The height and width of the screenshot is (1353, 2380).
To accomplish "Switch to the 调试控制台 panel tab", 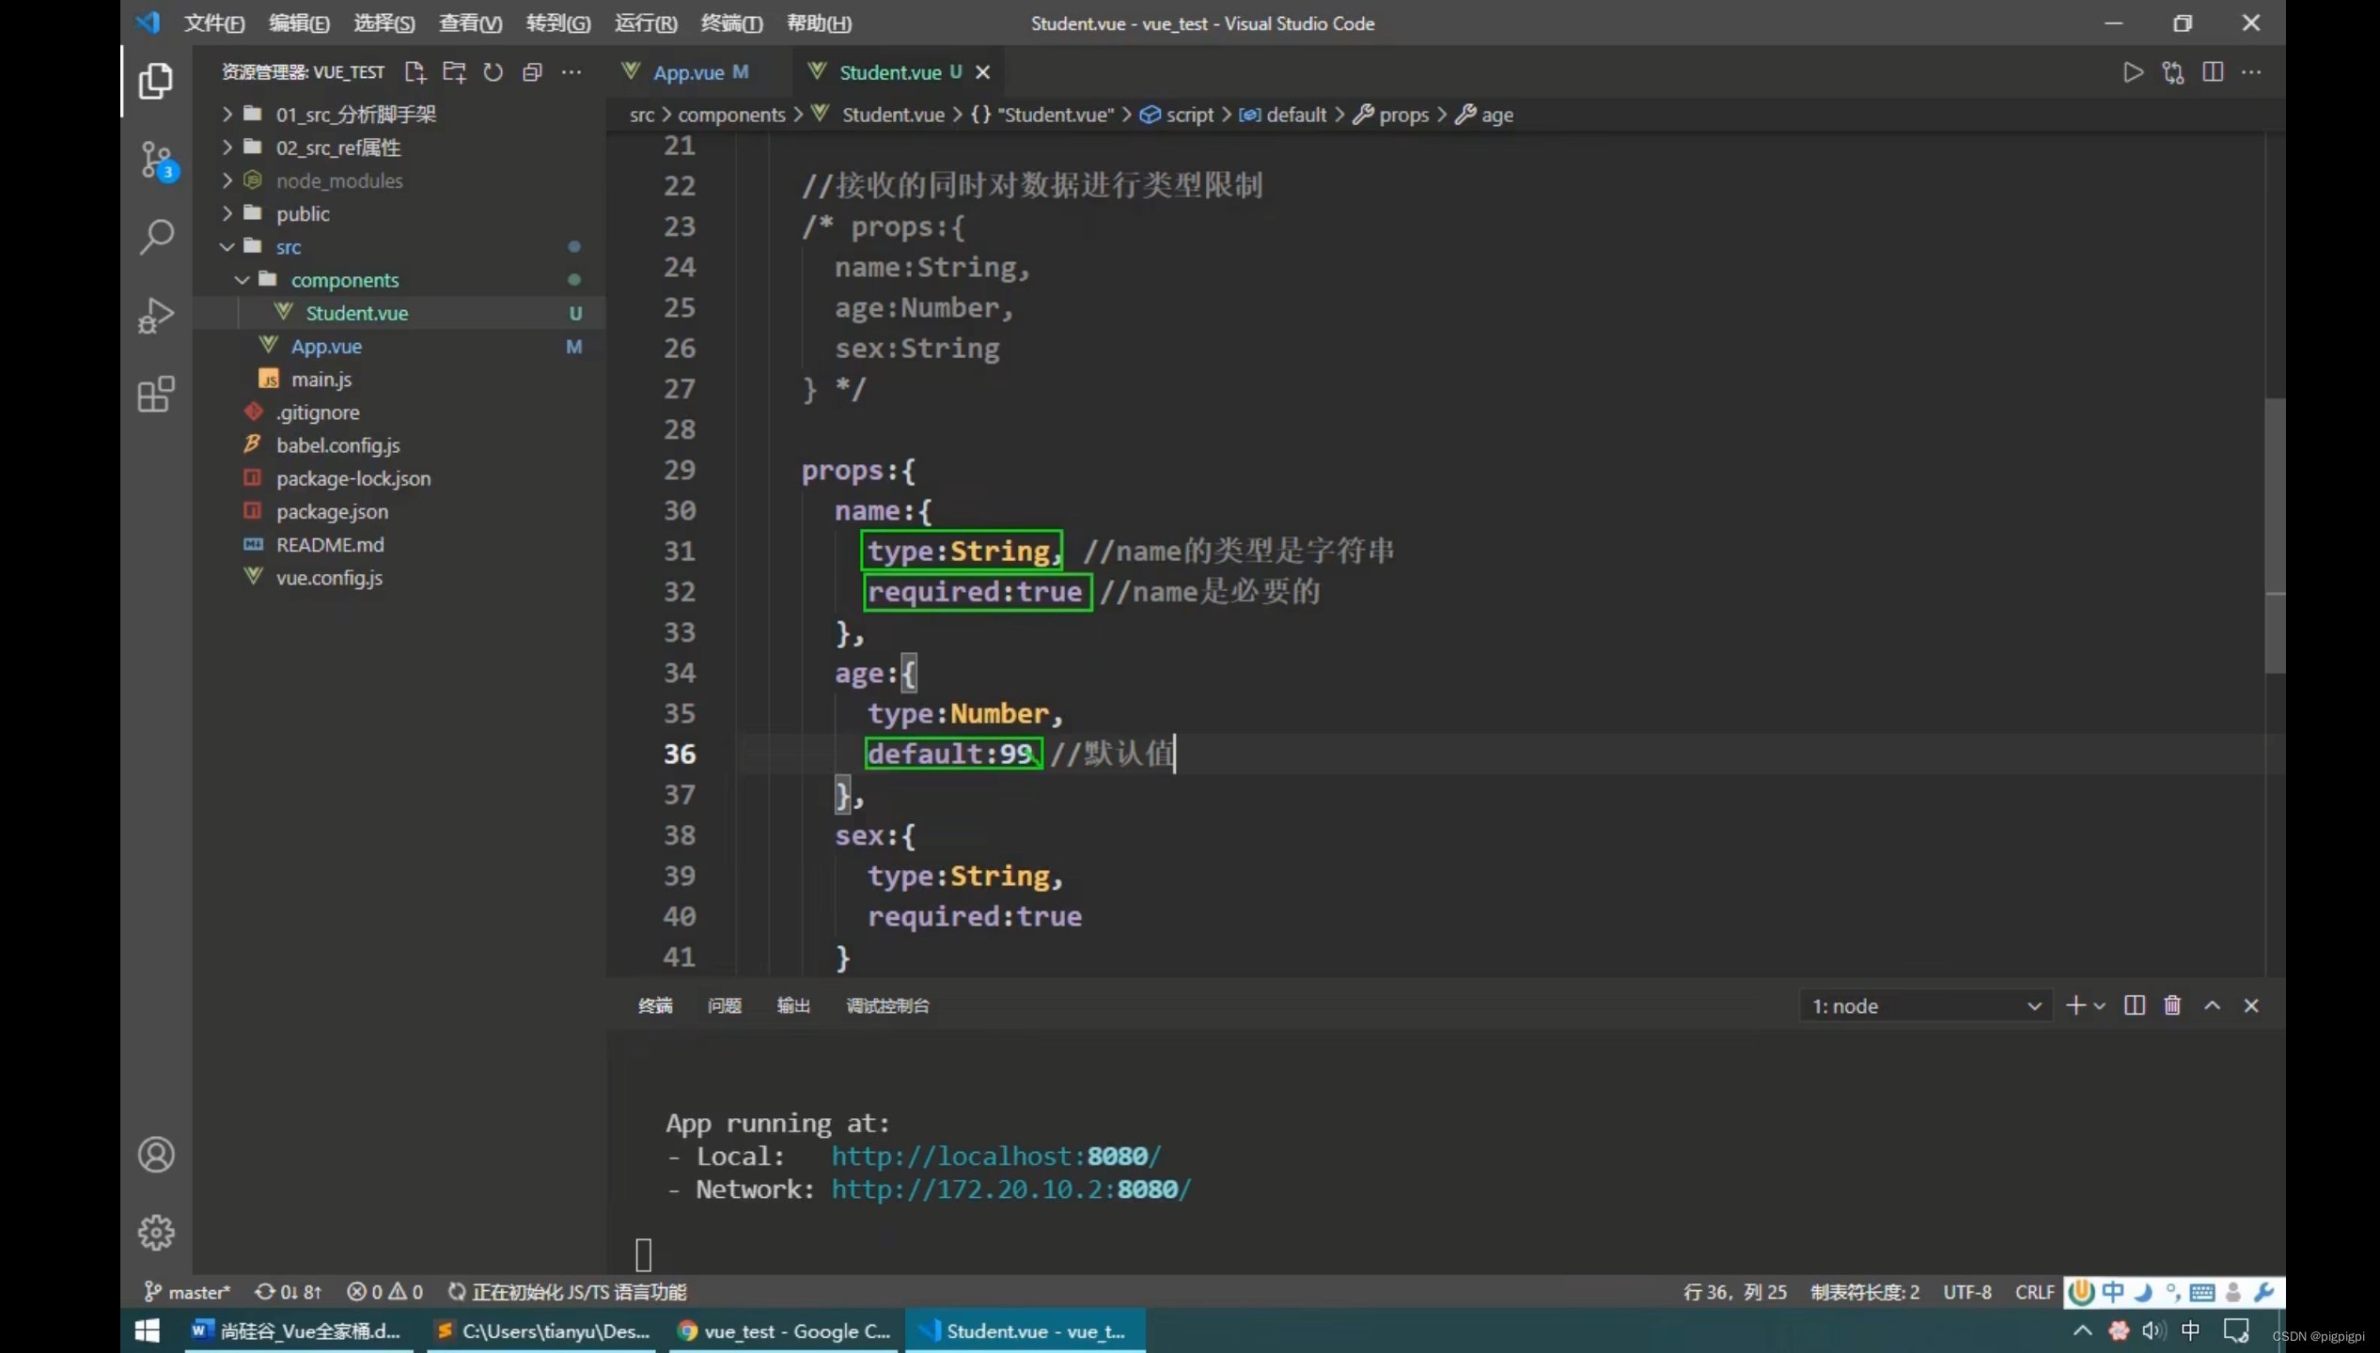I will point(887,1005).
